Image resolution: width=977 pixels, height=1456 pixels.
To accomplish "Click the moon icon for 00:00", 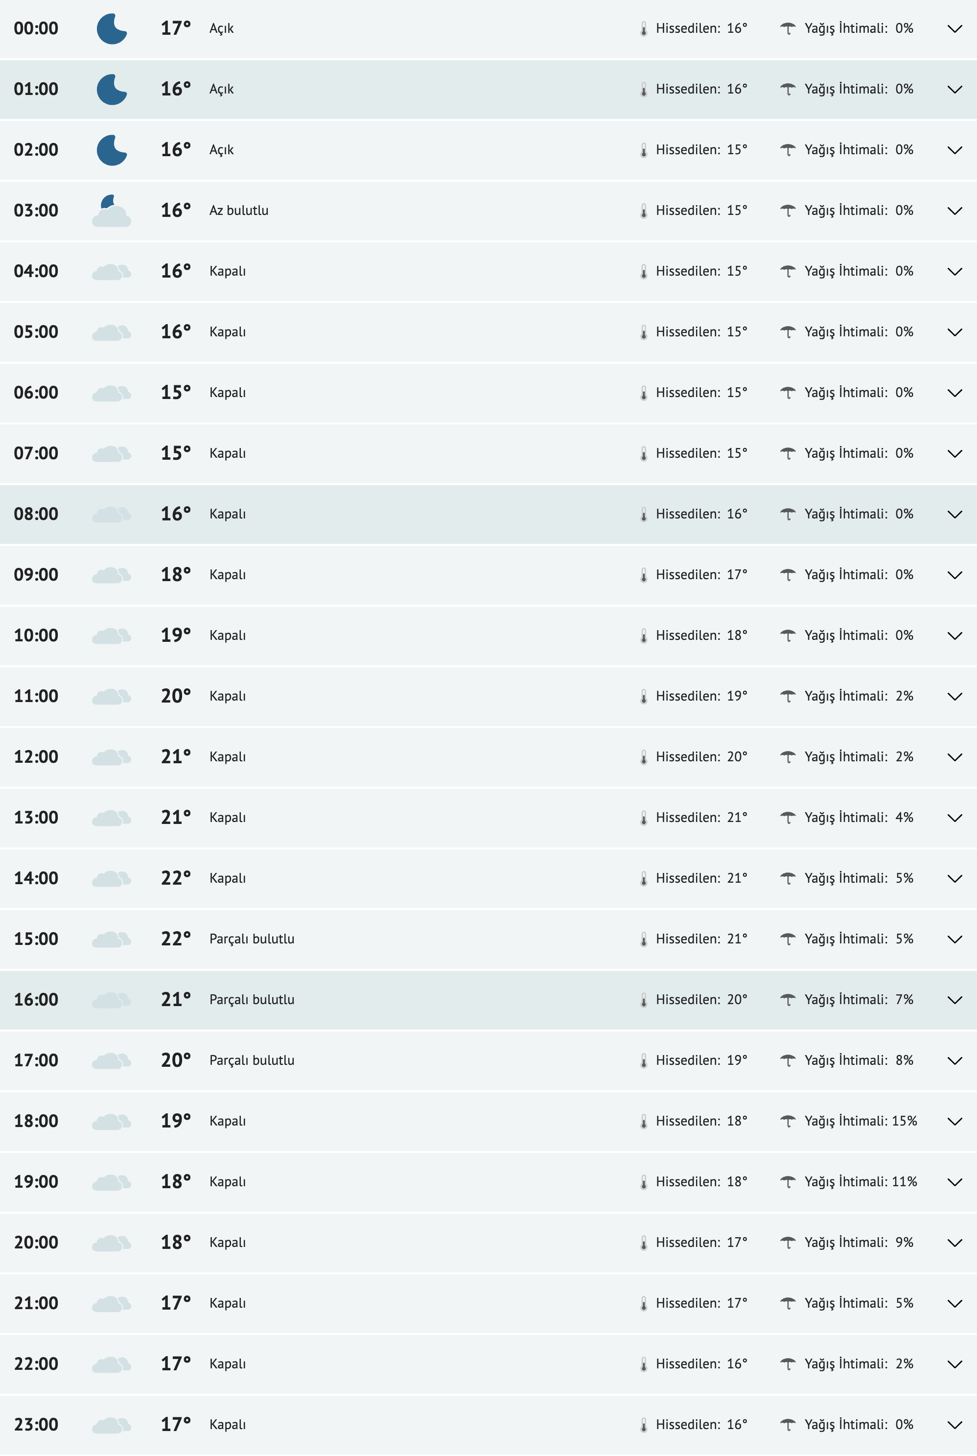I will (x=112, y=28).
